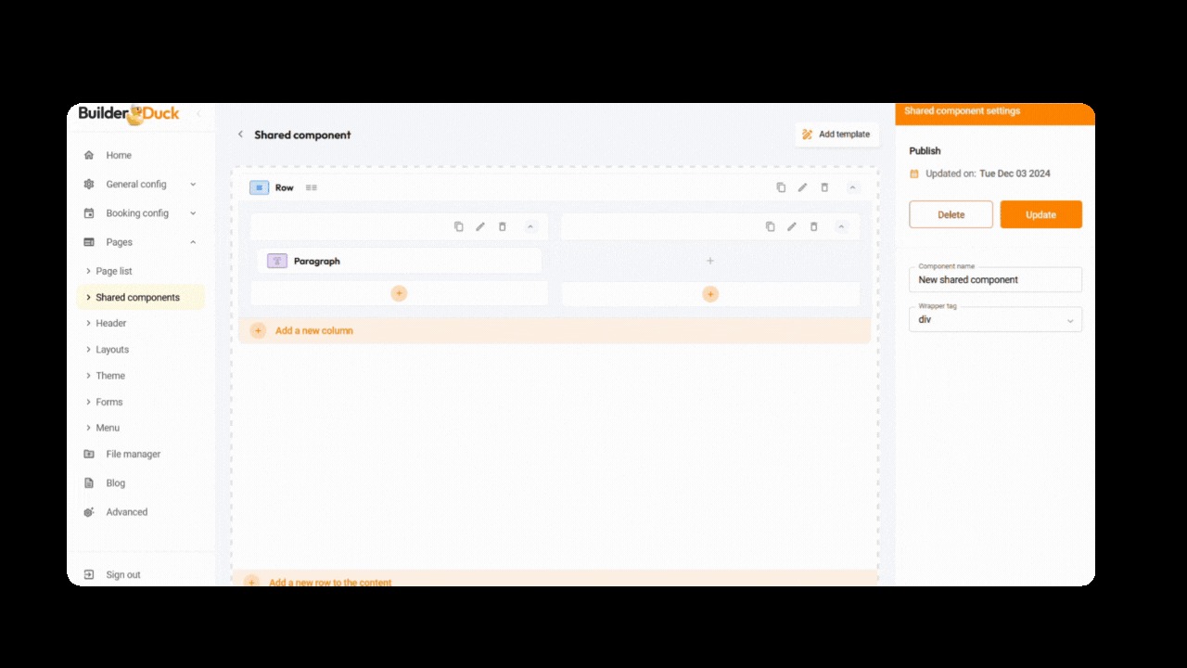Click the Add template button
The width and height of the screenshot is (1187, 668).
pos(836,135)
